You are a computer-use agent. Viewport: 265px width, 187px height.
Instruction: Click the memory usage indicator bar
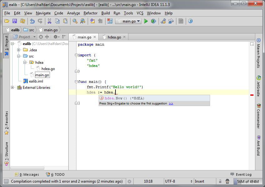click(x=247, y=181)
